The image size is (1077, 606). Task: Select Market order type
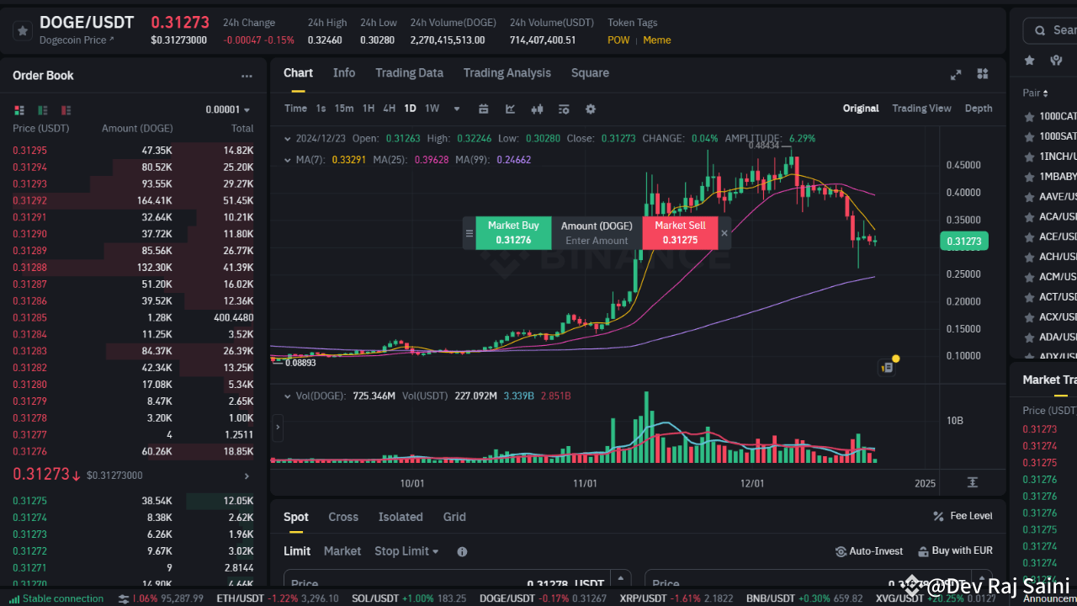tap(342, 551)
